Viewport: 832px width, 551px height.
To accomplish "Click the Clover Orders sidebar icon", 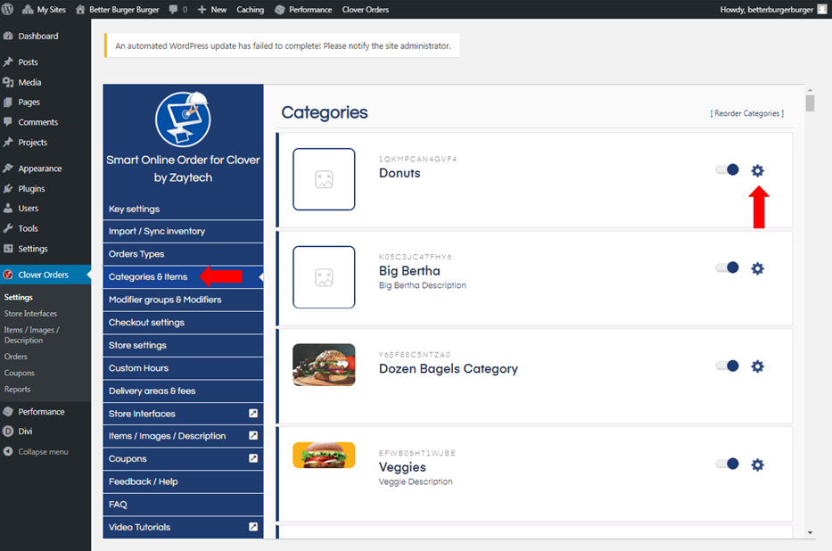I will click(8, 275).
